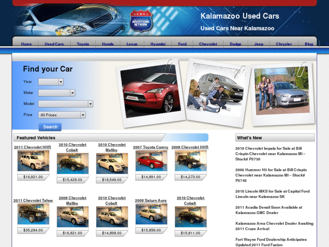Read the 2006 Hummer H3 Stock# P5745 article

click(271, 175)
